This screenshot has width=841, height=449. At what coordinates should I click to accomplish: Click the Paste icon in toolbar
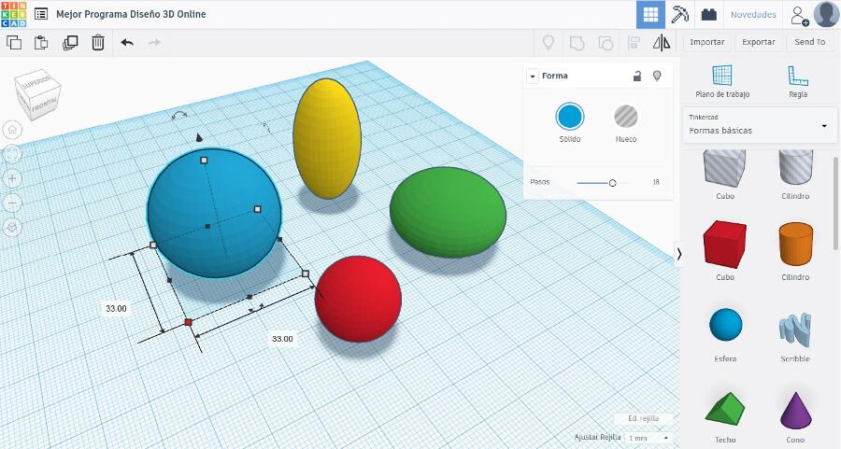41,42
